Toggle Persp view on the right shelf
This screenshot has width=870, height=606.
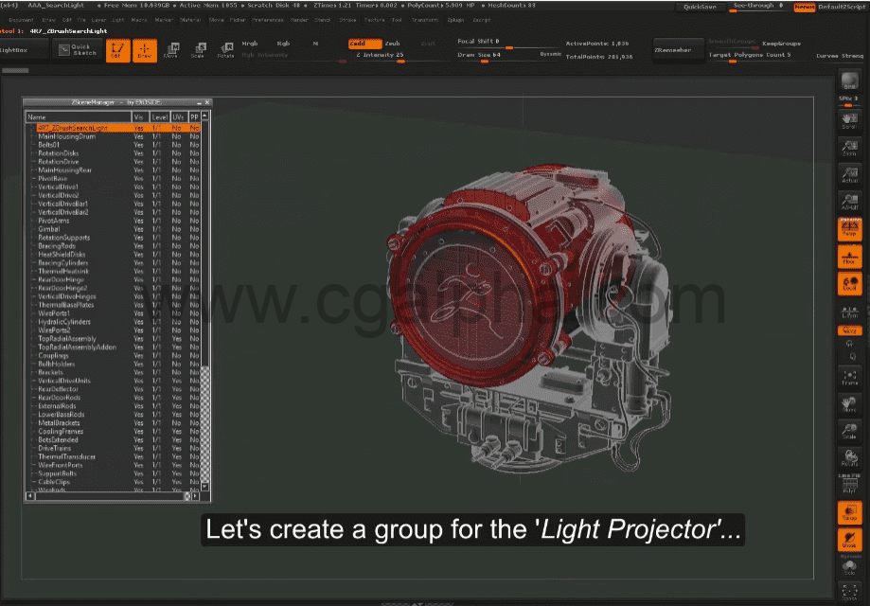pos(849,229)
